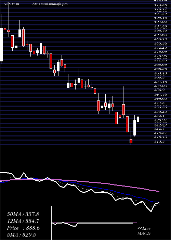Select the 332.1 price axis label

(159, 116)
